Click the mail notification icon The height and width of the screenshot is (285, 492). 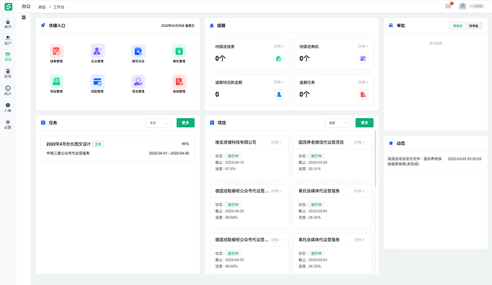[448, 6]
